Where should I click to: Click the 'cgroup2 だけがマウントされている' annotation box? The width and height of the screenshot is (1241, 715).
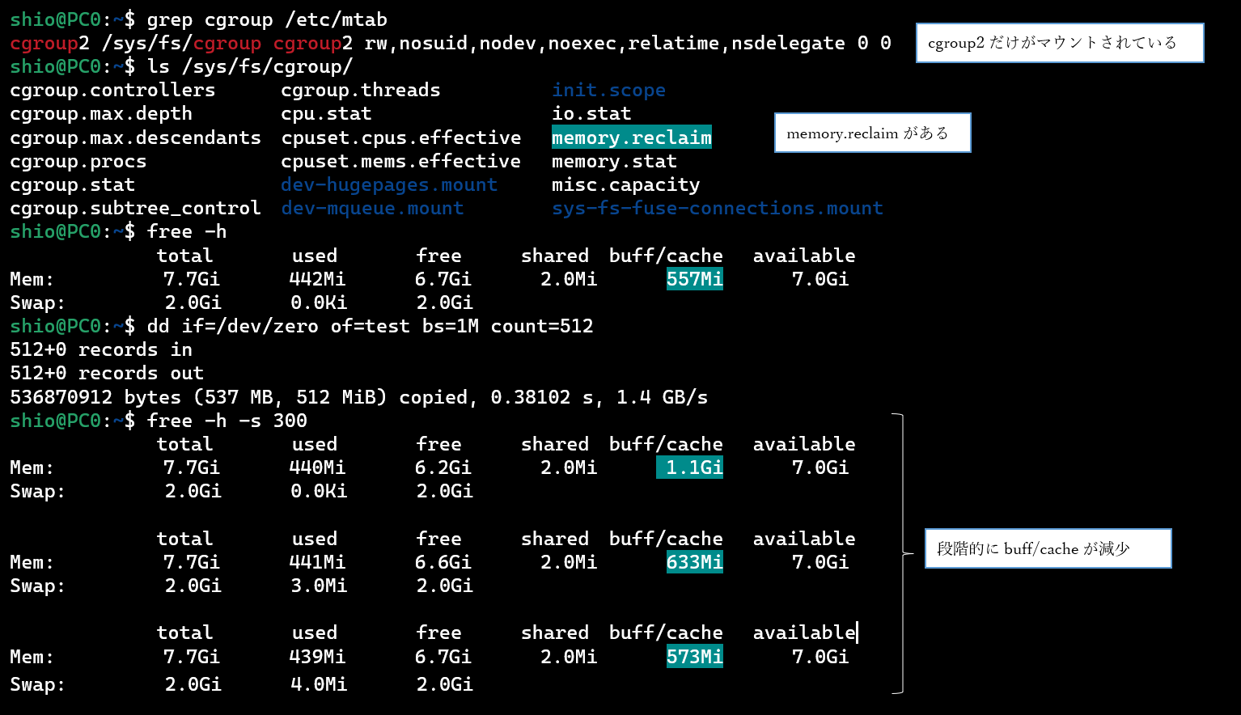point(1059,43)
